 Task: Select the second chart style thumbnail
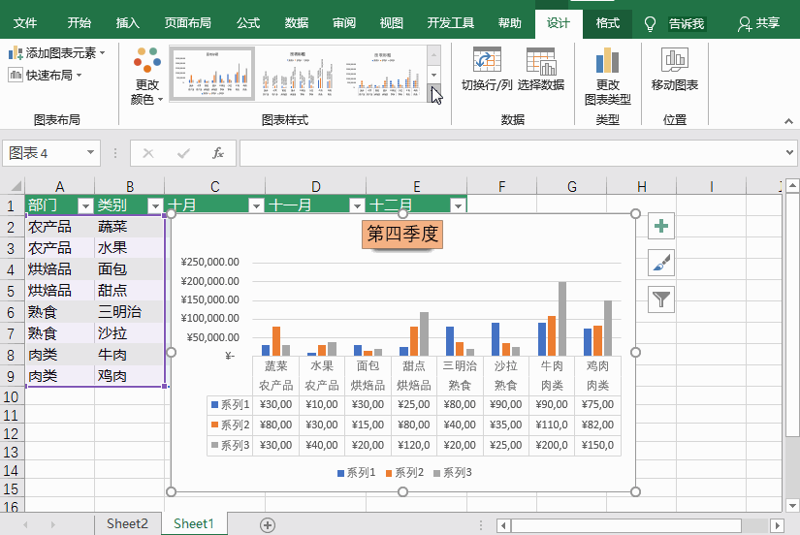(298, 74)
